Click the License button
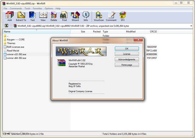The height and width of the screenshot is (138, 195). (127, 54)
